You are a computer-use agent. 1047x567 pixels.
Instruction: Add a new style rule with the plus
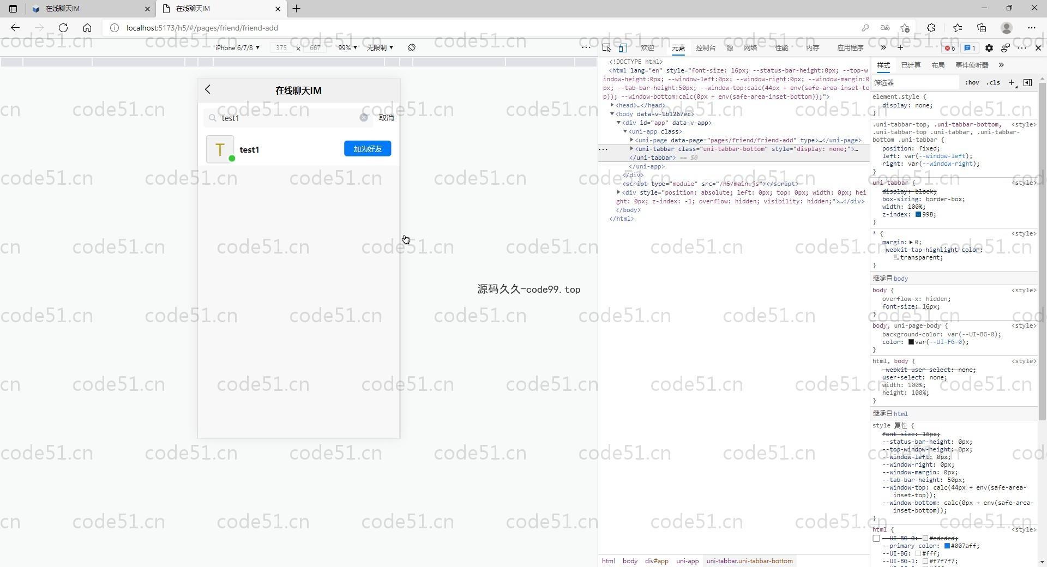click(1012, 83)
